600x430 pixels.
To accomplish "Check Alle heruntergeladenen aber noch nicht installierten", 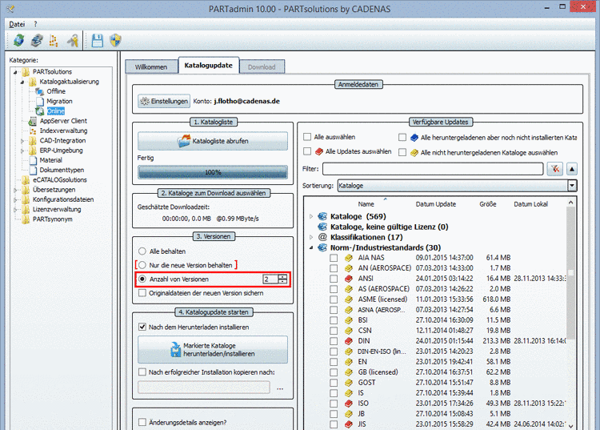I will point(402,137).
